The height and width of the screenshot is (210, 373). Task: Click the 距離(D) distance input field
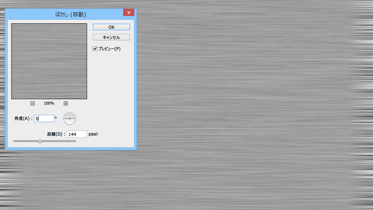point(77,134)
